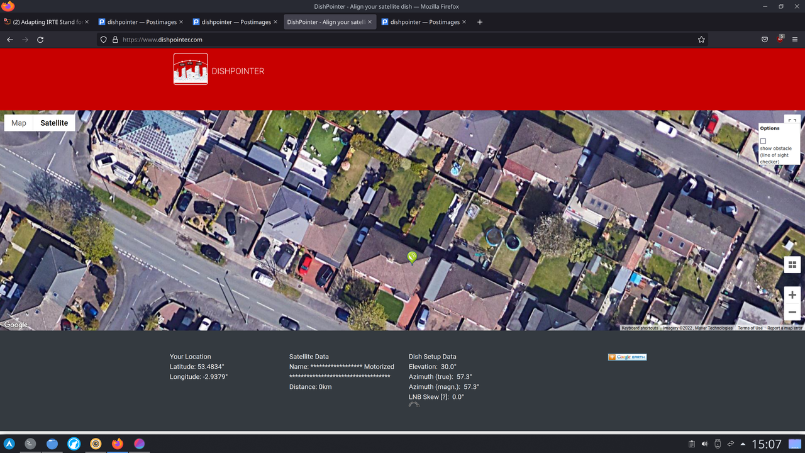This screenshot has height=453, width=805.
Task: Open the volume control tray icon
Action: click(705, 444)
